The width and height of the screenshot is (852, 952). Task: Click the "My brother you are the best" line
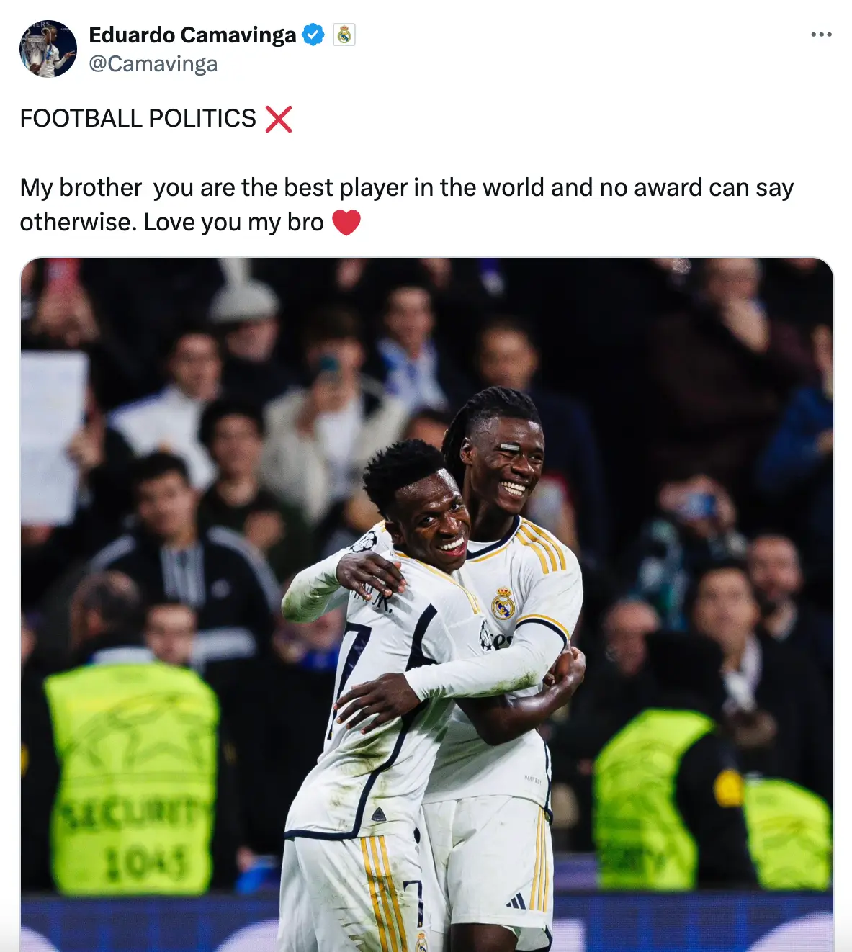(407, 187)
